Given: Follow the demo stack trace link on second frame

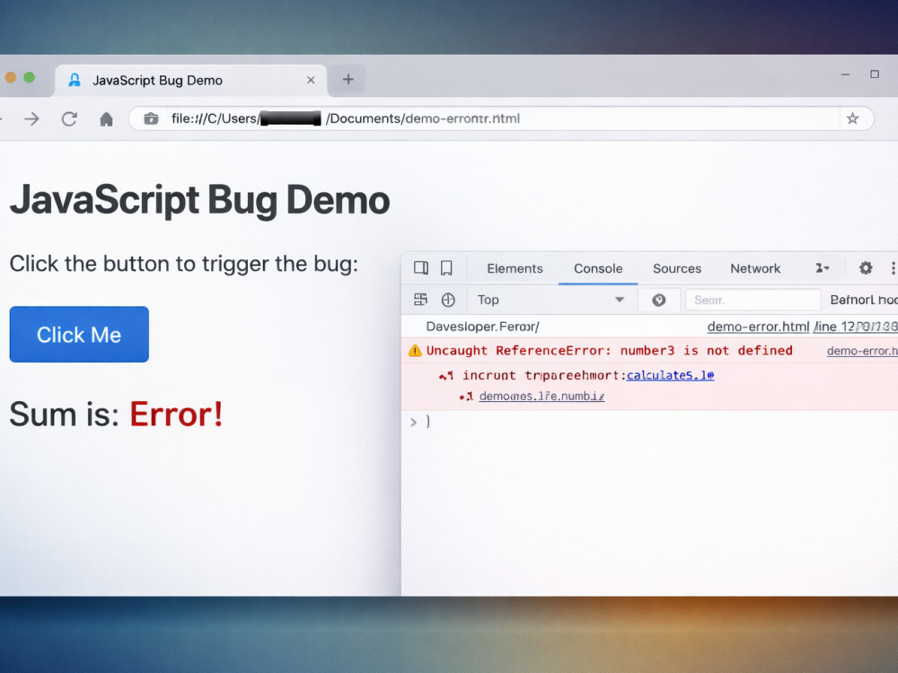Looking at the screenshot, I should [541, 396].
